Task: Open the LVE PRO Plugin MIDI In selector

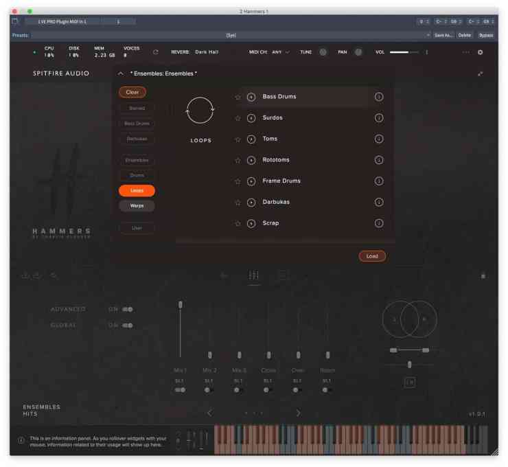Action: click(x=63, y=22)
